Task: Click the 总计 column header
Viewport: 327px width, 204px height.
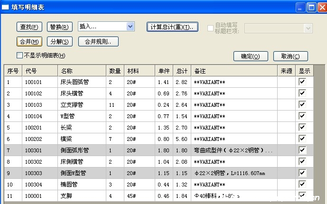Action: 182,71
